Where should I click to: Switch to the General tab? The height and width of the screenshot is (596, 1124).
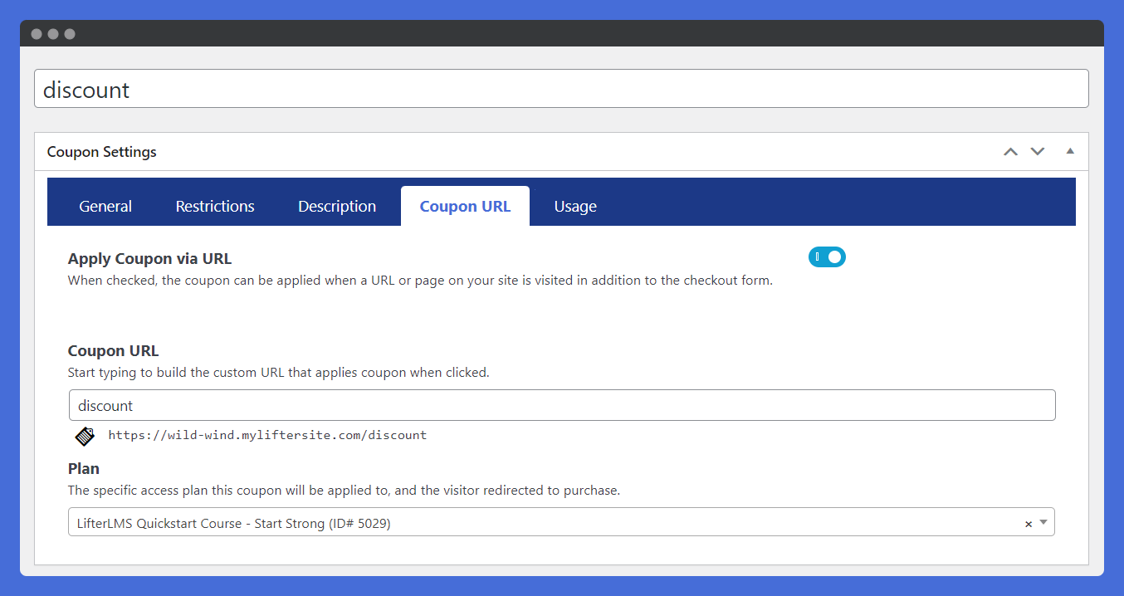(x=105, y=207)
